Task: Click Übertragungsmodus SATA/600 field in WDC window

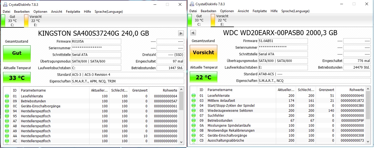Action: (283, 61)
